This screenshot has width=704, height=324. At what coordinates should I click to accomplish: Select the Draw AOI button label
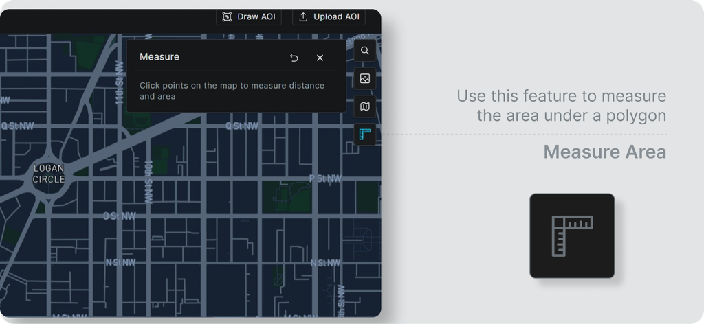click(x=256, y=16)
